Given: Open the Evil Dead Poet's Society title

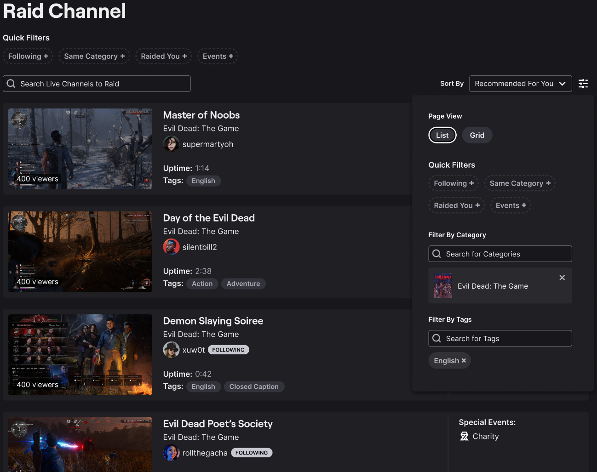Looking at the screenshot, I should (218, 424).
